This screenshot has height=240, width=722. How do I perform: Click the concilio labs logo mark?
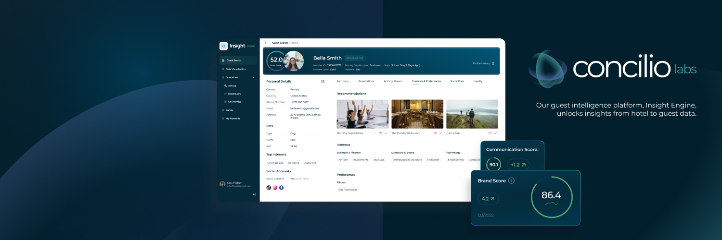[547, 69]
